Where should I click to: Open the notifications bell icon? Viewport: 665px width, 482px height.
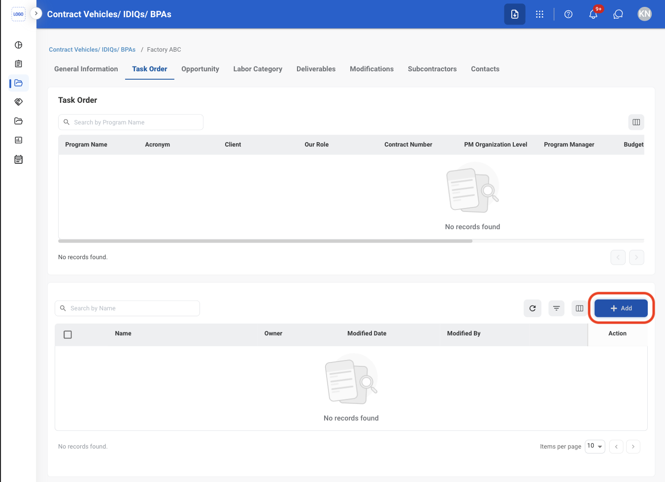(x=593, y=14)
